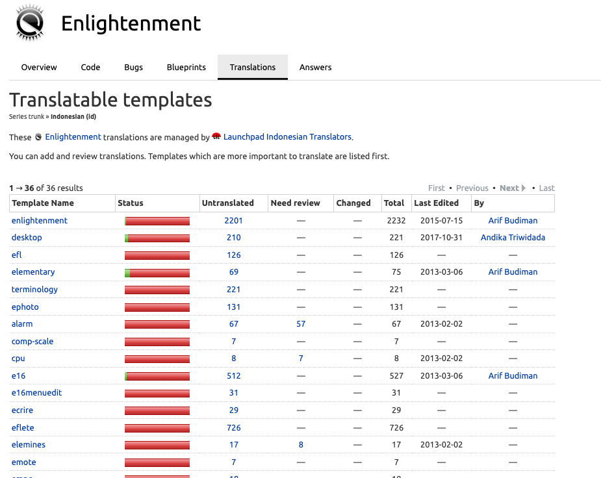The height and width of the screenshot is (478, 601).
Task: Open the Answers tab
Action: (x=316, y=68)
